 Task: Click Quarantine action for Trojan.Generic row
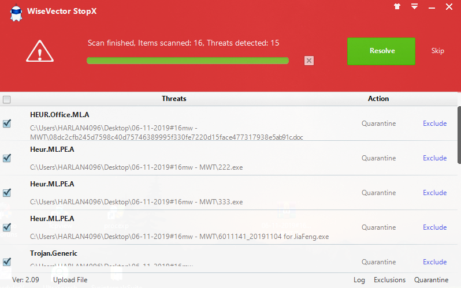coord(379,262)
